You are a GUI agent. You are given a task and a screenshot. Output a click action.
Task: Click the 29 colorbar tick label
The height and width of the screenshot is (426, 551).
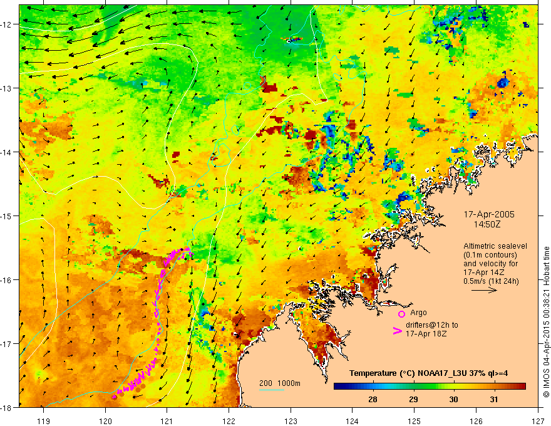coord(413,399)
